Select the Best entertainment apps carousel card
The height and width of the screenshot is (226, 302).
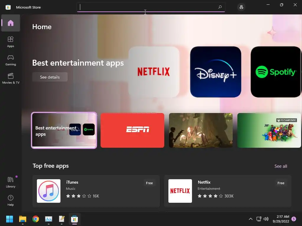click(64, 130)
